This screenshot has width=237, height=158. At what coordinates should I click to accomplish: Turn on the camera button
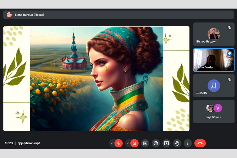(x=134, y=143)
